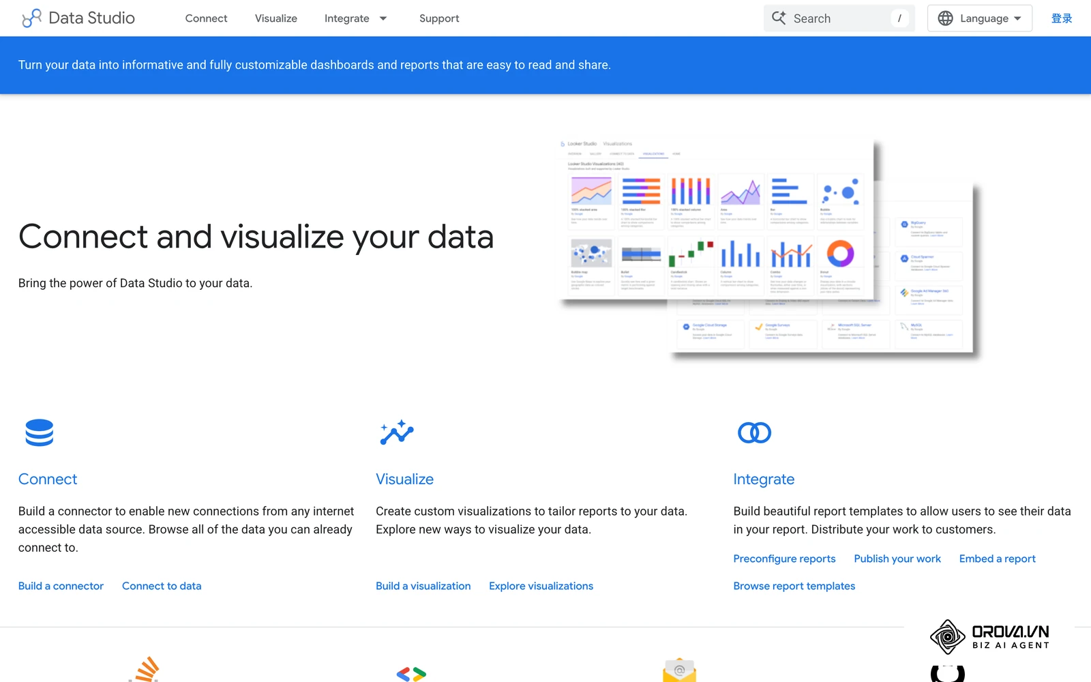
Task: Expand the Integrate menu arrow
Action: click(383, 18)
